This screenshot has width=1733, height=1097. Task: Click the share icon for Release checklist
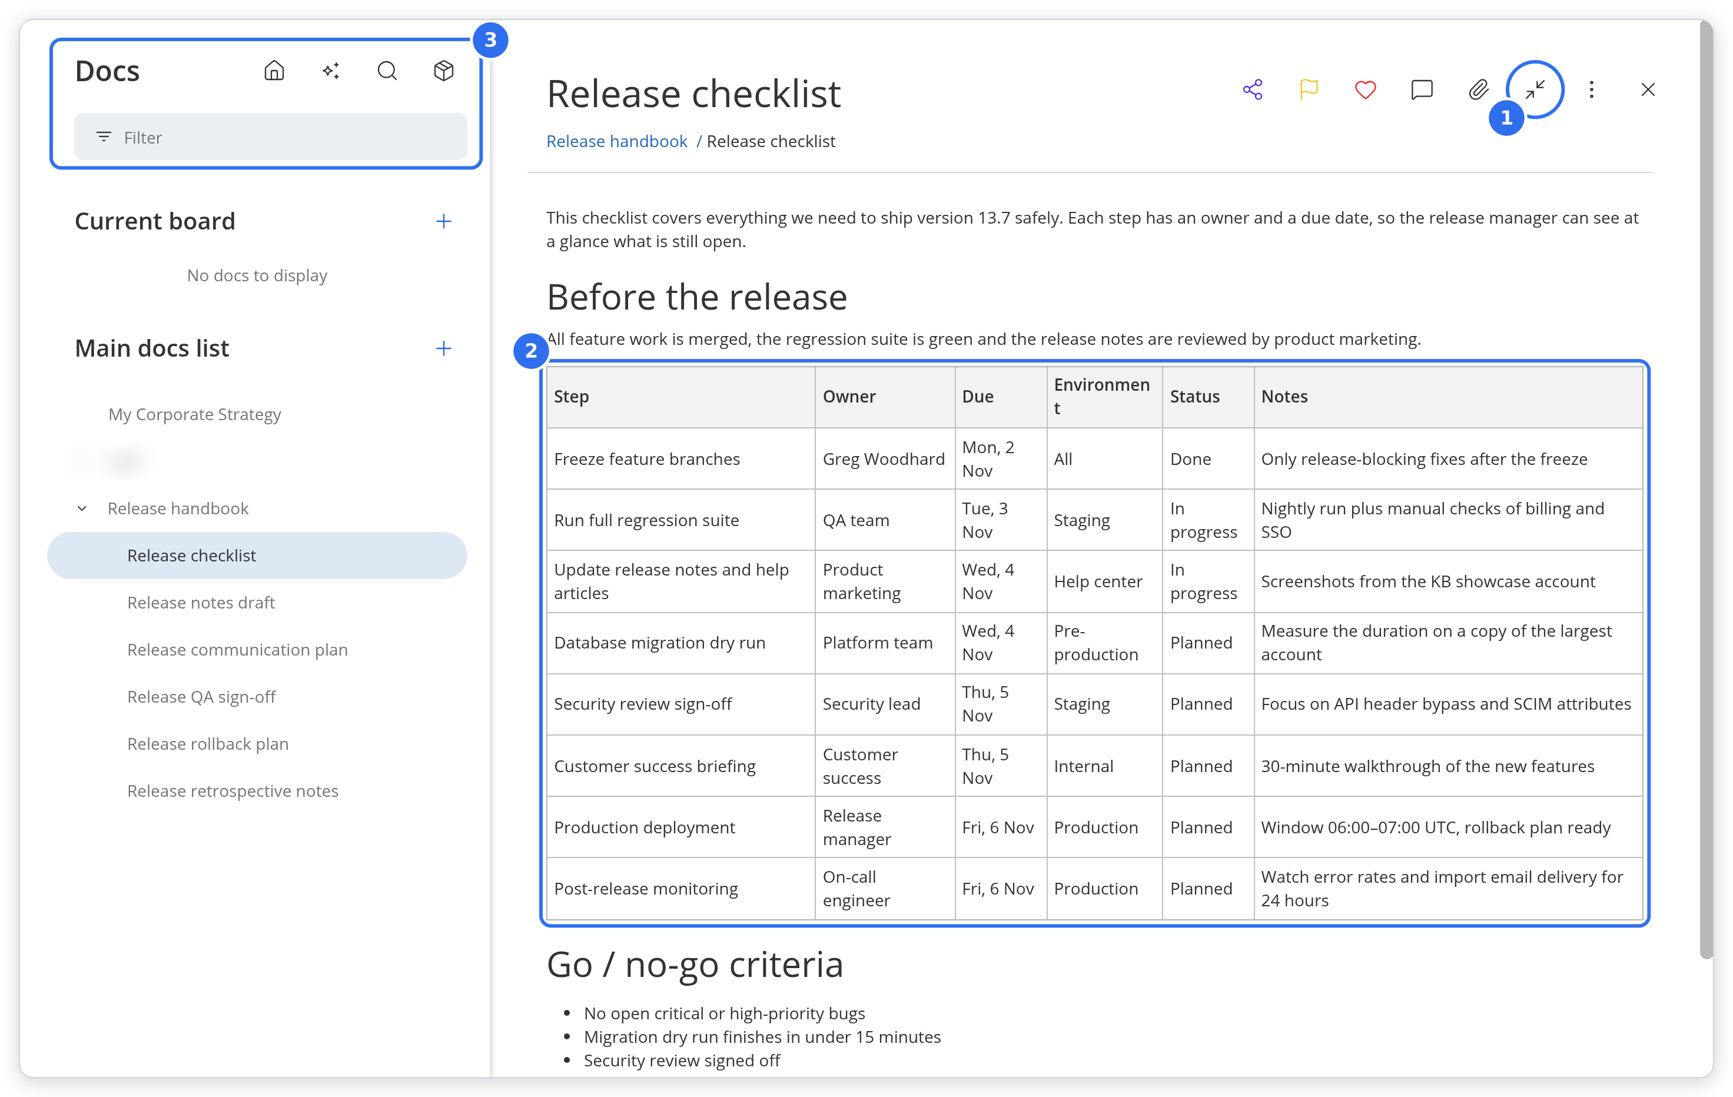[x=1253, y=89]
